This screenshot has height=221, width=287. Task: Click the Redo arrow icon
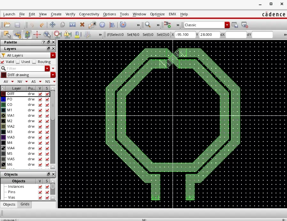tap(42, 25)
